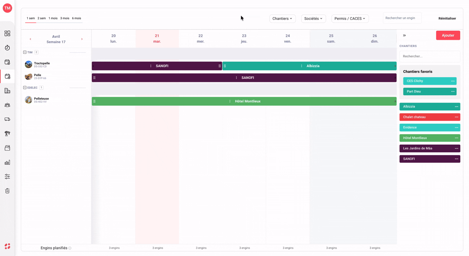Click the Pelleteuse avatar thumbnail
This screenshot has height=256, width=469.
tap(29, 100)
